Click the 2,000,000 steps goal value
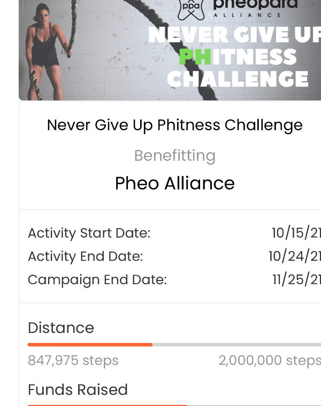 click(x=270, y=361)
